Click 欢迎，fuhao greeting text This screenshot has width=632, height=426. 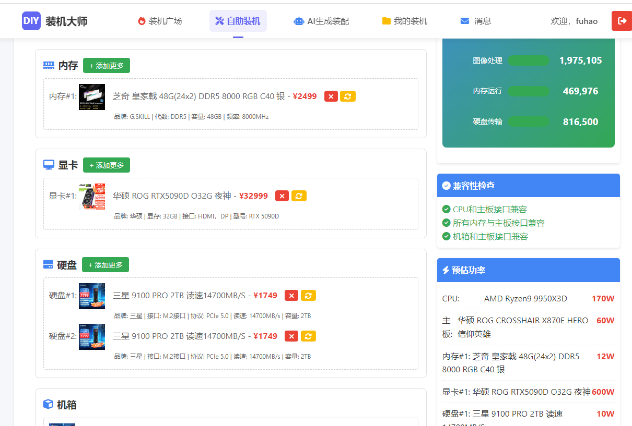(x=574, y=21)
